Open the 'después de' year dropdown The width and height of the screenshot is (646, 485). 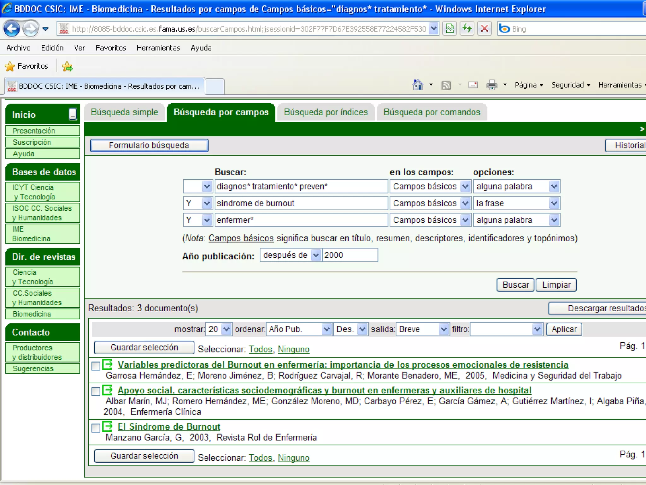[x=315, y=255]
